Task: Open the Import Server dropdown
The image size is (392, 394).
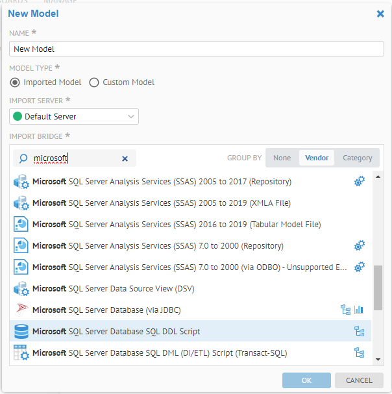Action: (x=75, y=117)
